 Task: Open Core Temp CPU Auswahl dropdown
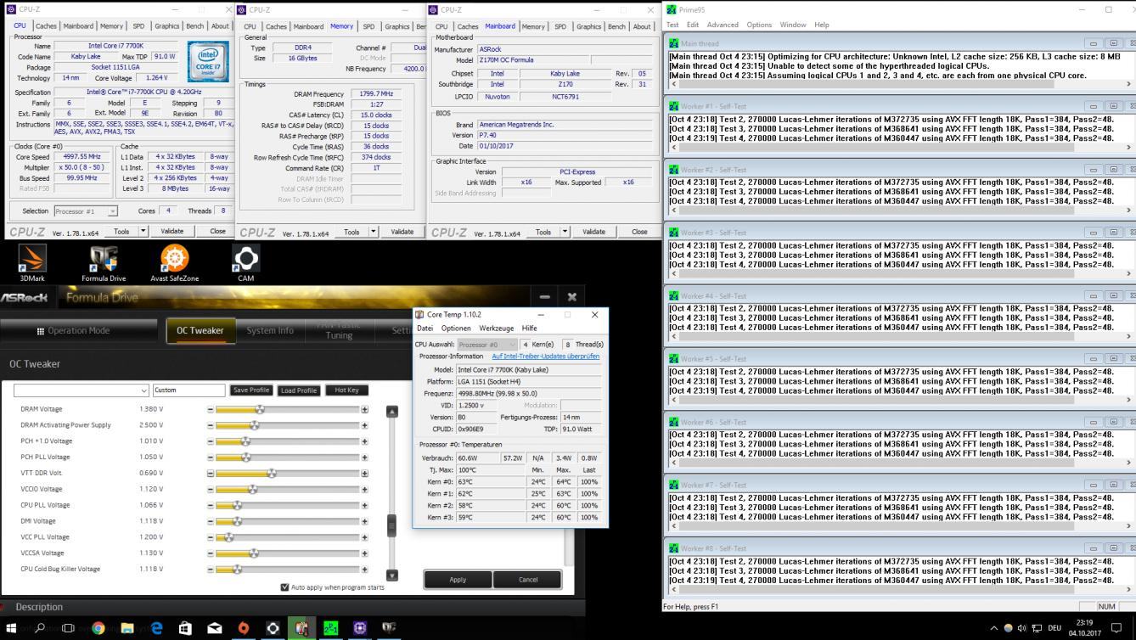tap(486, 345)
